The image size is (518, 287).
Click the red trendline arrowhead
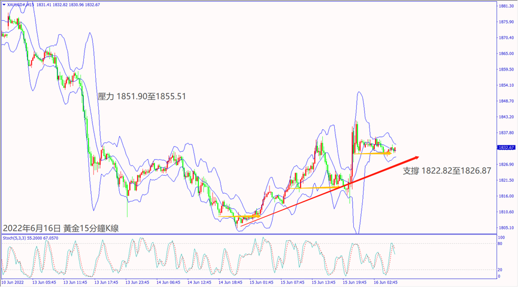414,158
